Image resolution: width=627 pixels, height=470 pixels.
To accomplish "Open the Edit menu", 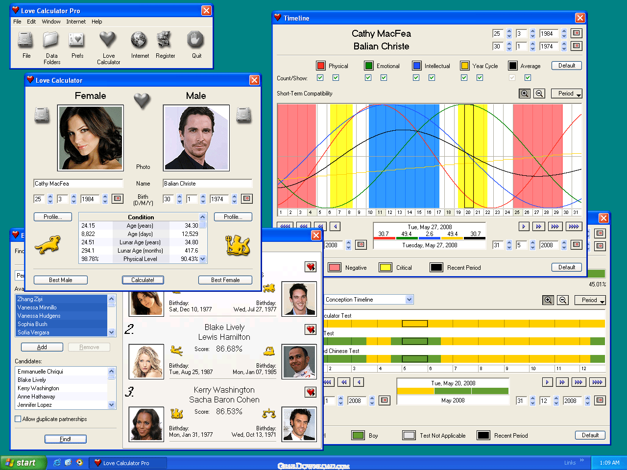I will tap(31, 22).
